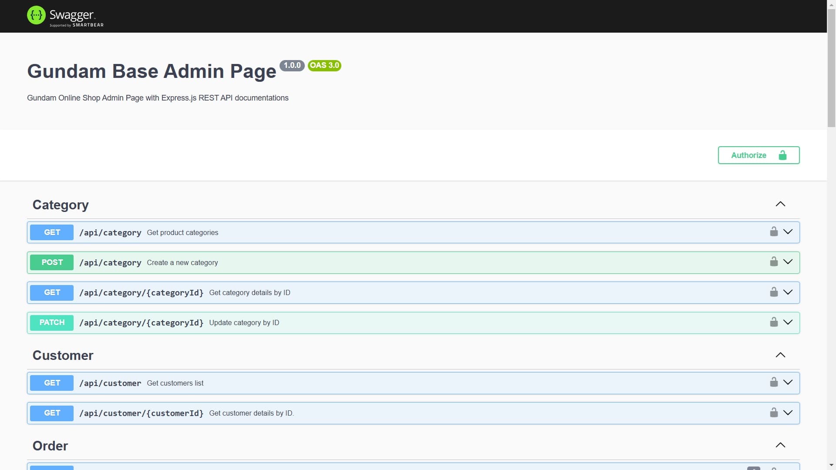The width and height of the screenshot is (836, 470).
Task: Click the /api/customer/{customerId} path link
Action: [141, 413]
